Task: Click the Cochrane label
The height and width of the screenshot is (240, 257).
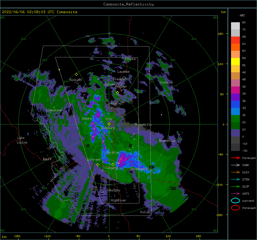Action: [93, 160]
